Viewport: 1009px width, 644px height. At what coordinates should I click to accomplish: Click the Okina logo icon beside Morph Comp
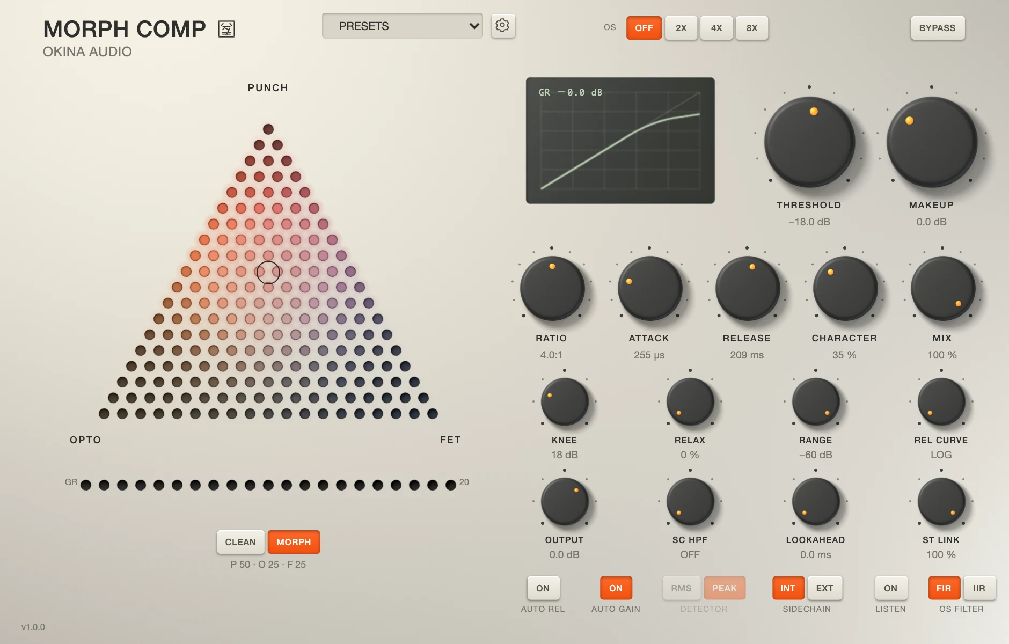click(x=226, y=29)
